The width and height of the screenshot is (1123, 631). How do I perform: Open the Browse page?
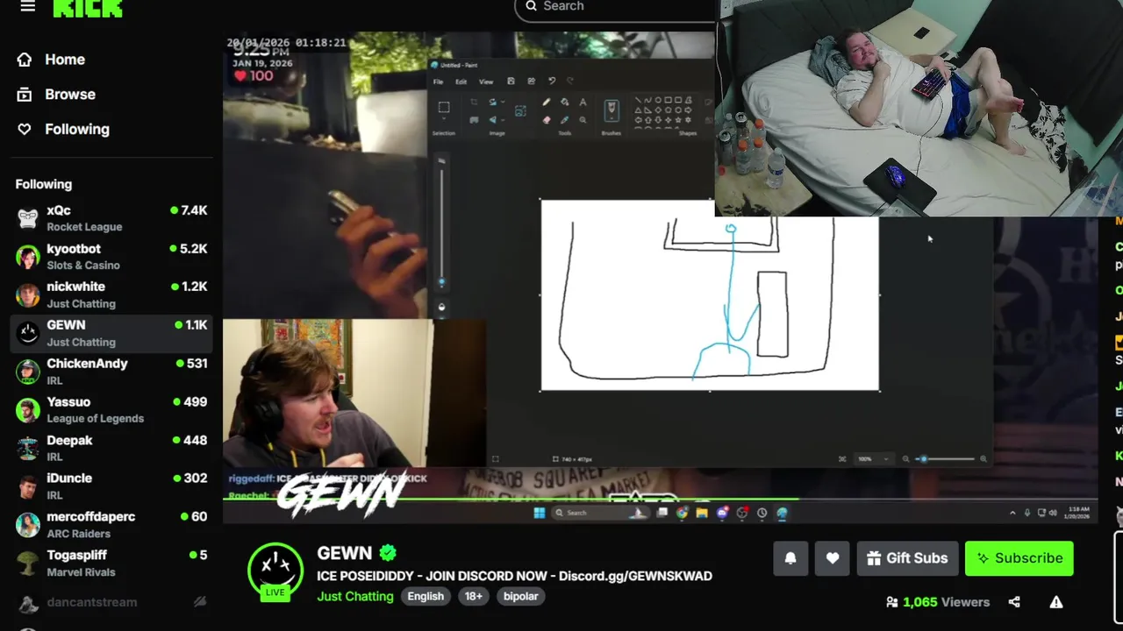coord(58,95)
